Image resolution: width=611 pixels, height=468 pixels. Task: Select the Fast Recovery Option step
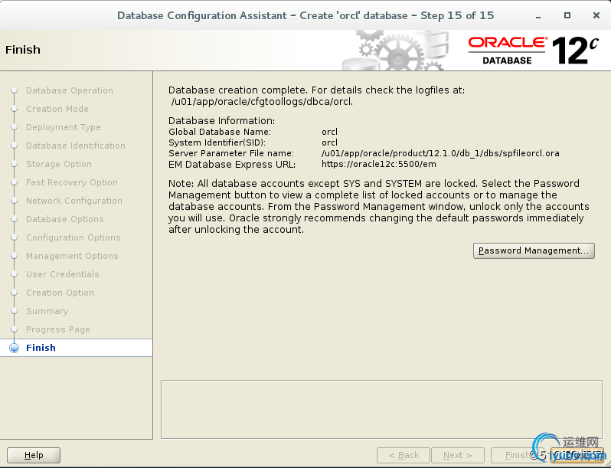coord(72,182)
